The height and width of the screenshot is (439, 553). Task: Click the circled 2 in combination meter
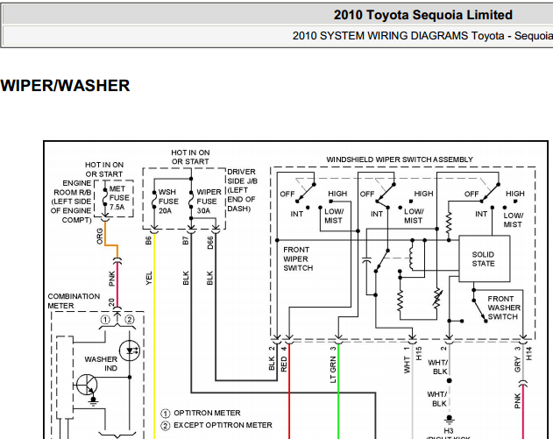tap(130, 320)
